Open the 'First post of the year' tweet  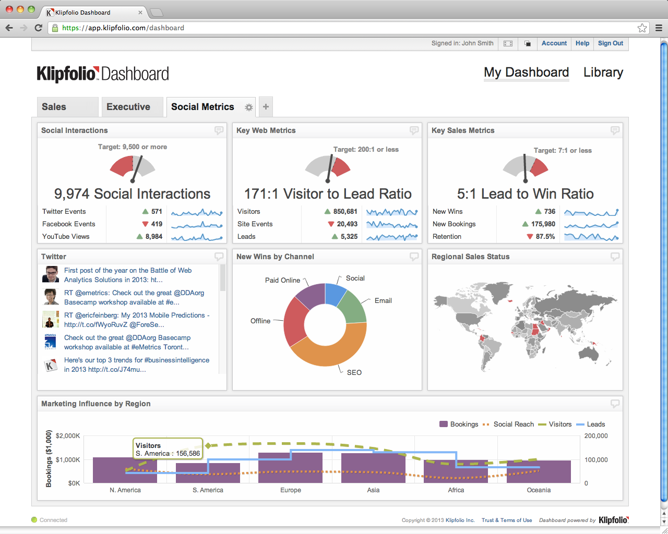pos(128,275)
